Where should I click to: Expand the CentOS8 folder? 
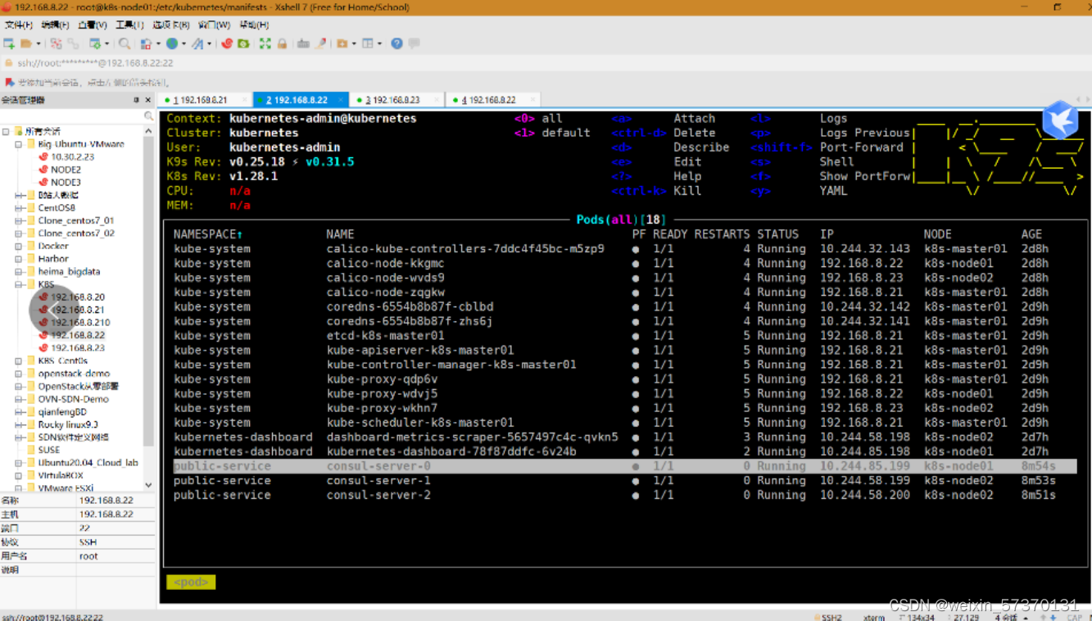(19, 208)
